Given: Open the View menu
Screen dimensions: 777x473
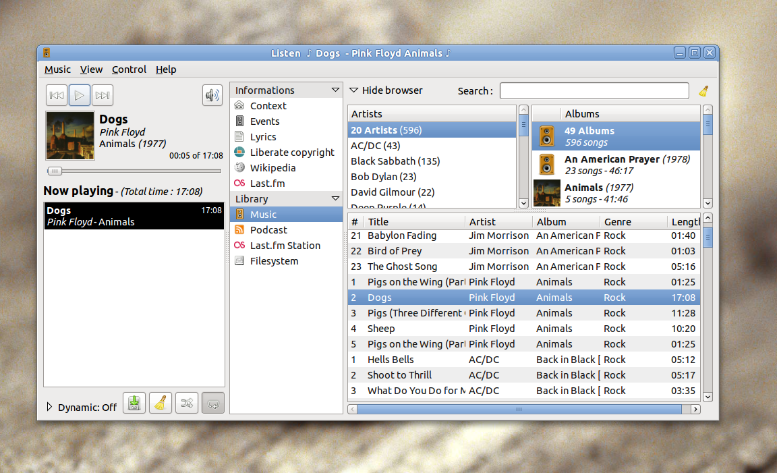Looking at the screenshot, I should tap(91, 69).
